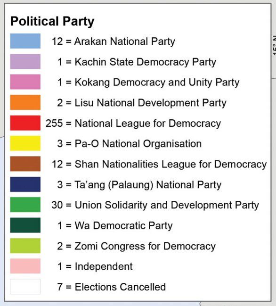Select the Wa Democratic Party text label
Screen dimensions: 276x306
124,226
